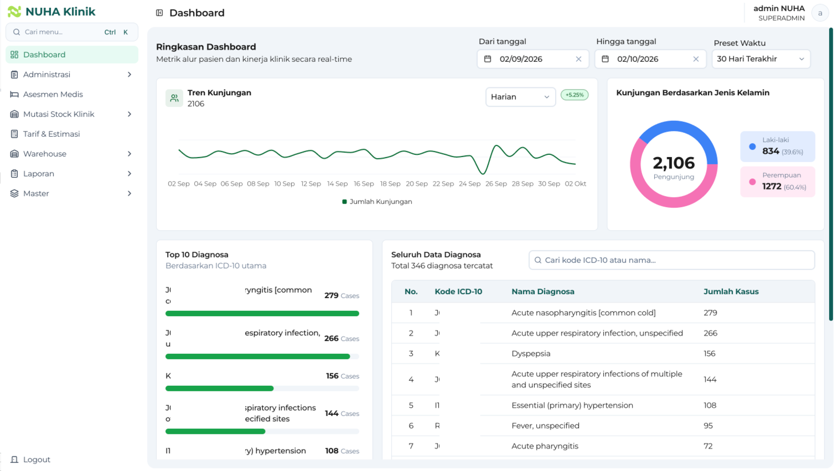The image size is (838, 471).
Task: Expand the Warehouse submenu chevron
Action: 129,154
